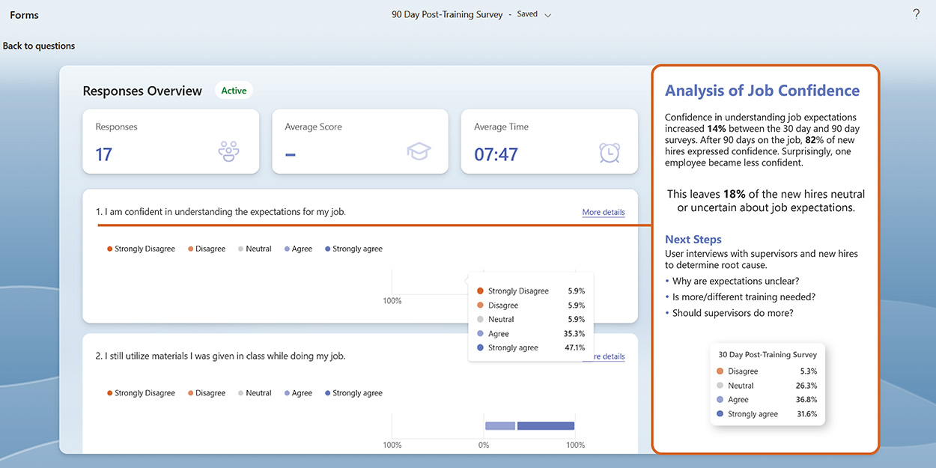Click the Agree bar segment in question 2 chart
The image size is (936, 468).
500,426
